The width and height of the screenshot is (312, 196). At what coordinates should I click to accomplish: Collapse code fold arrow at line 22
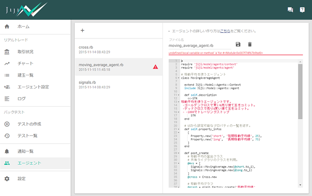click(x=178, y=132)
